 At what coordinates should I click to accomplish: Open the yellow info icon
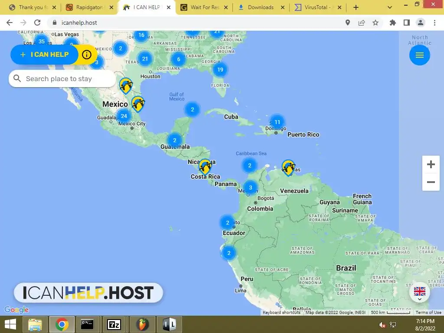click(87, 54)
